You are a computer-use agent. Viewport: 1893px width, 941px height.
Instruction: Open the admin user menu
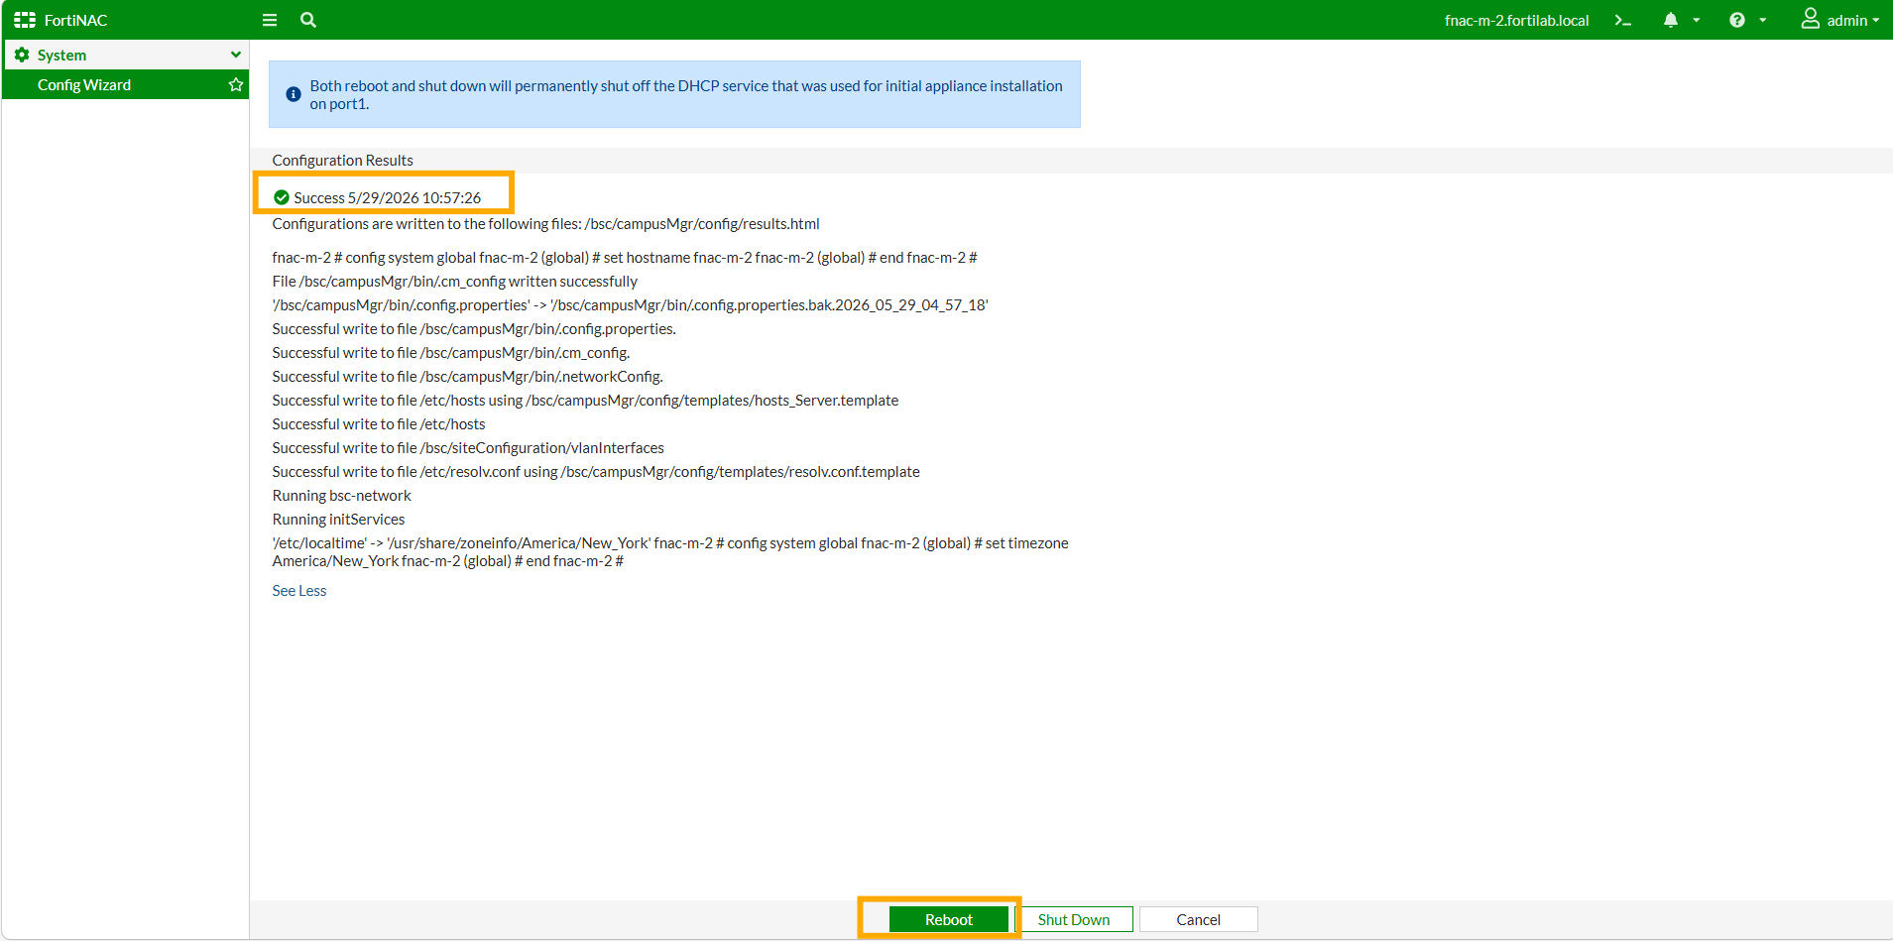tap(1840, 20)
